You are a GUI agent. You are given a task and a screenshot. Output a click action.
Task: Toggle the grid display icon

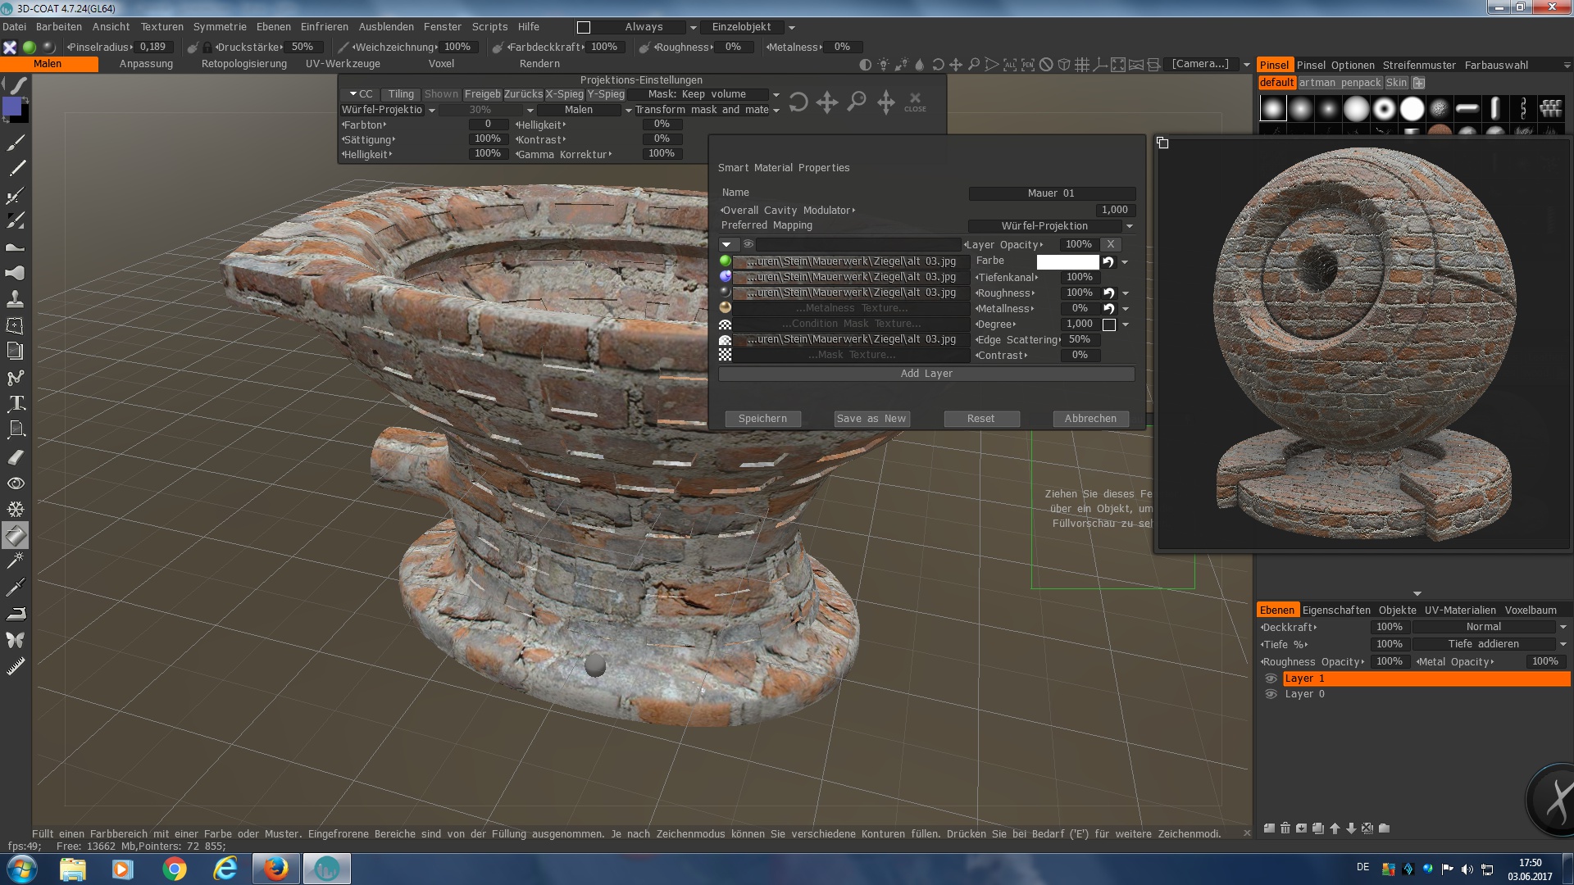[1081, 65]
